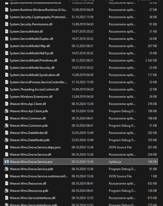Viewport: 163px width, 206px height.
Task: Select file Weaver.Wms.Resources.pdb
Action: 29,191
